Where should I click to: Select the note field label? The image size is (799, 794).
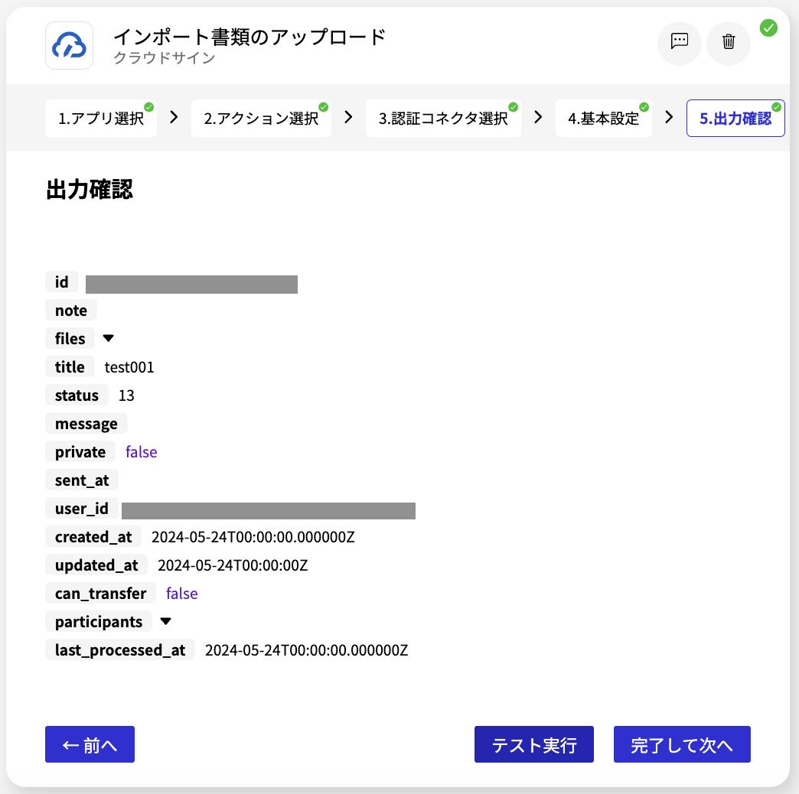point(71,310)
